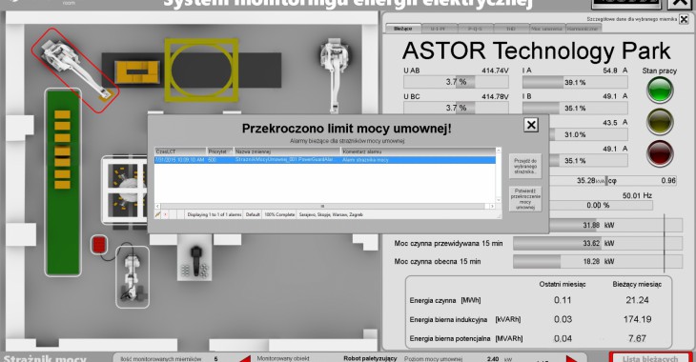This screenshot has width=696, height=362.
Task: Click the green 'Stan pracy' indicator light
Action: [x=660, y=90]
